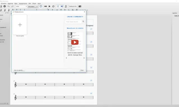Open the Visualizza menu
Viewport: 179px width, 107px height.
(x=4, y=4)
